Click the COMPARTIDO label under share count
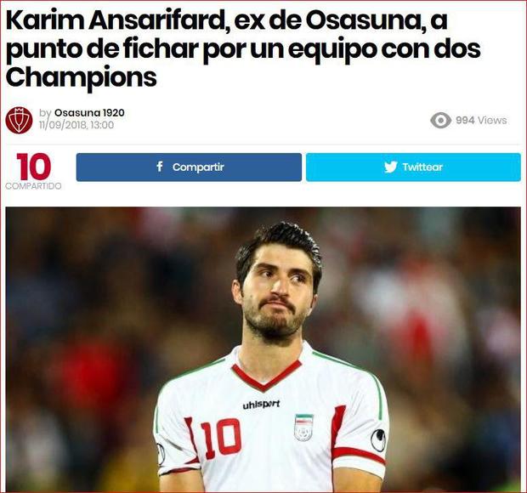This screenshot has width=527, height=493. [33, 186]
